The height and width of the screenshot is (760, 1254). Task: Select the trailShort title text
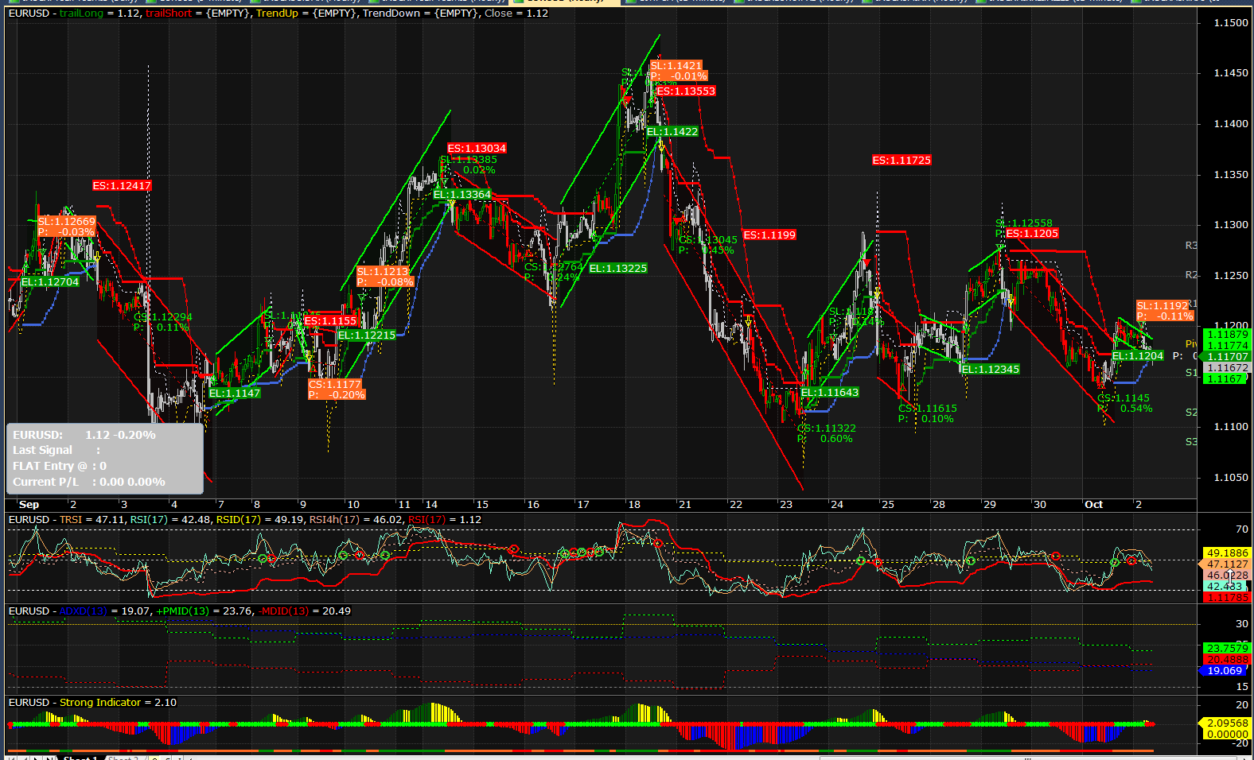click(x=169, y=13)
